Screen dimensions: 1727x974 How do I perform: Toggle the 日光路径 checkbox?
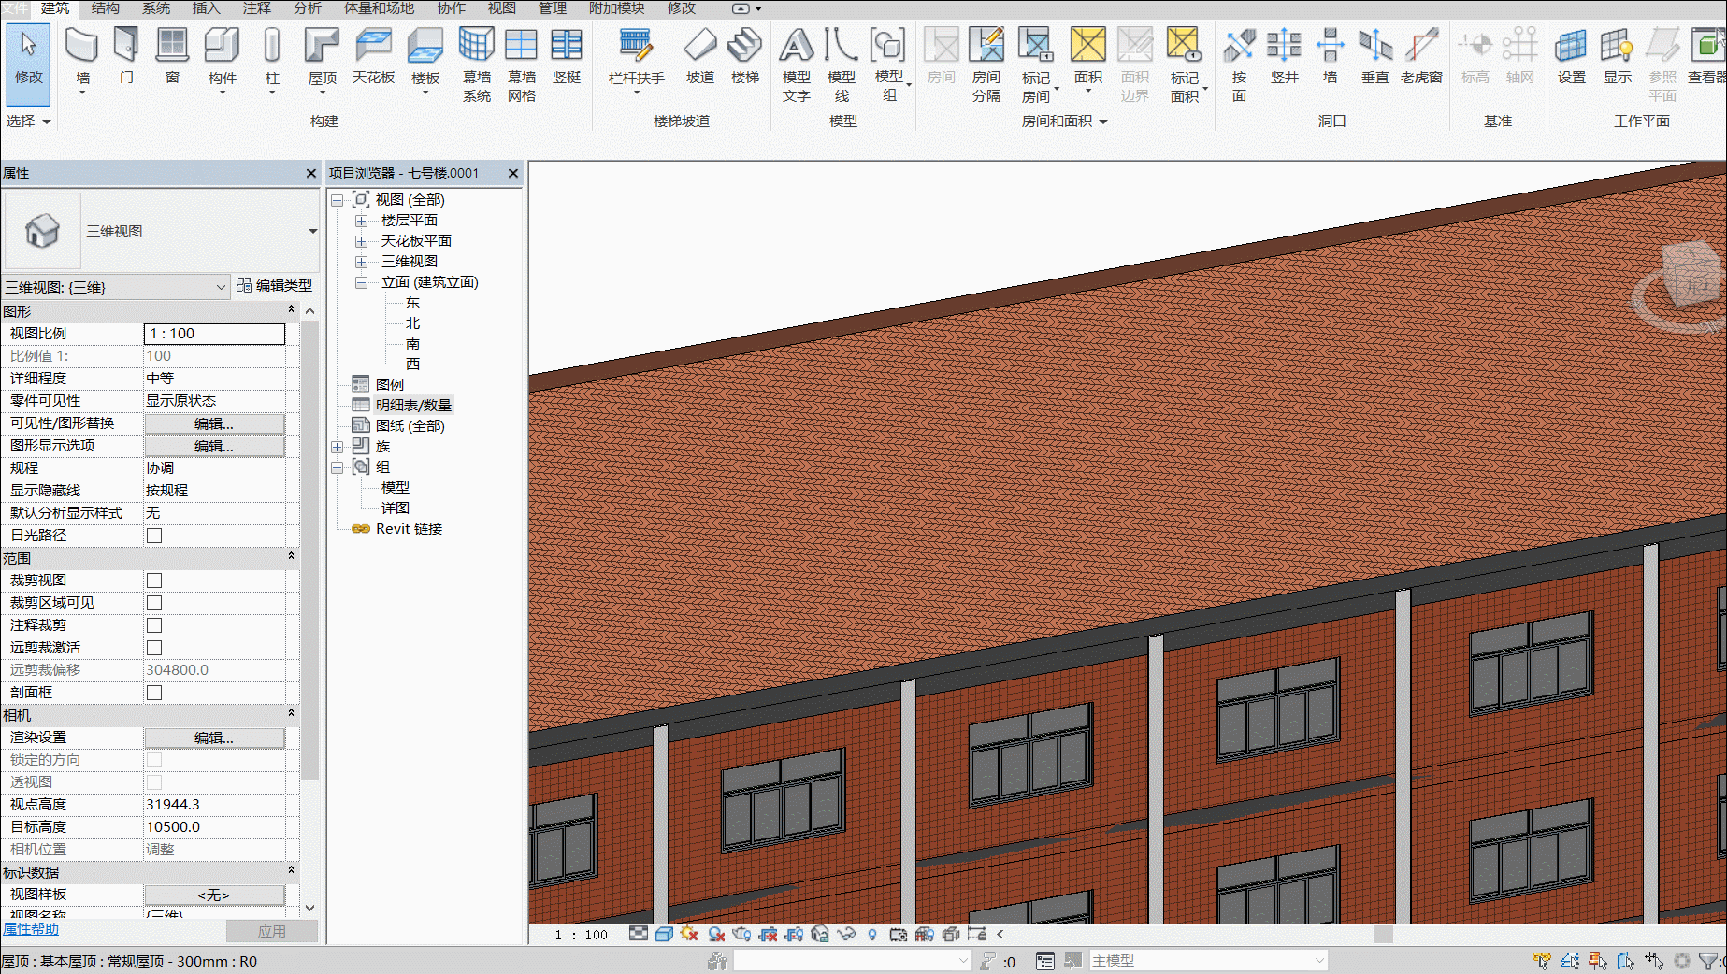(154, 536)
